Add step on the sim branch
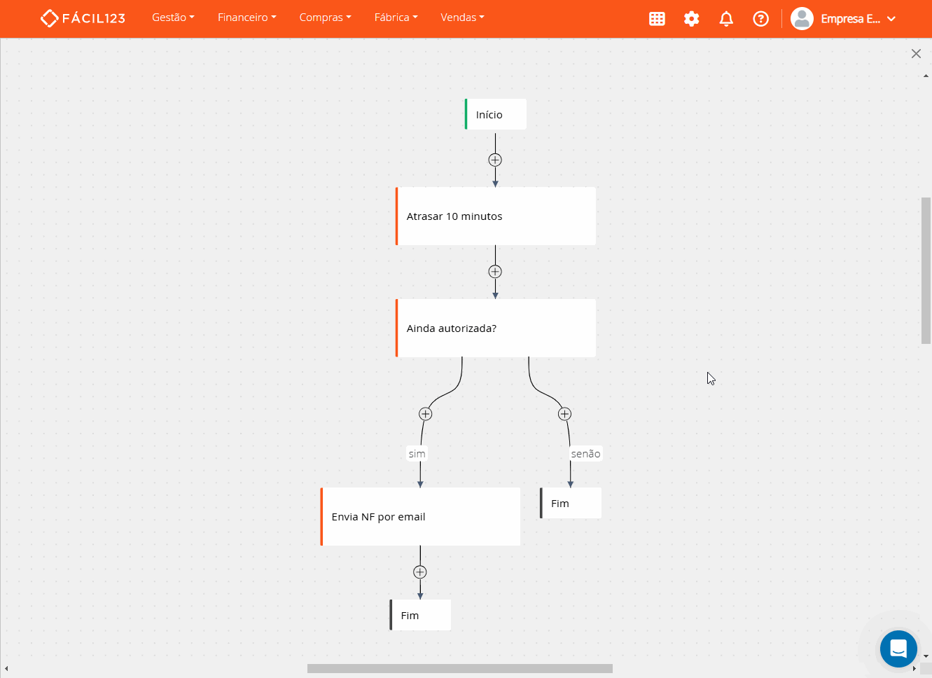The height and width of the screenshot is (678, 932). tap(425, 414)
